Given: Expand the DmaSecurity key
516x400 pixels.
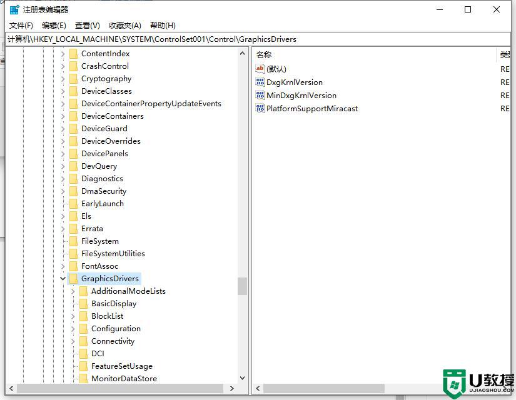Looking at the screenshot, I should coord(63,191).
